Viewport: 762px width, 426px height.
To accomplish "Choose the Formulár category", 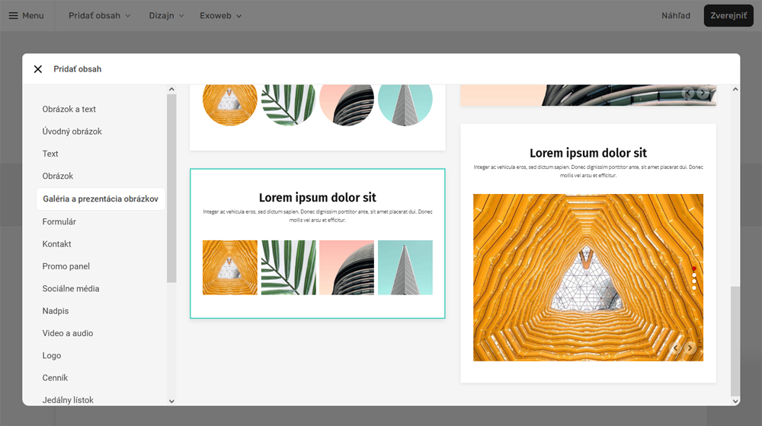I will 59,221.
